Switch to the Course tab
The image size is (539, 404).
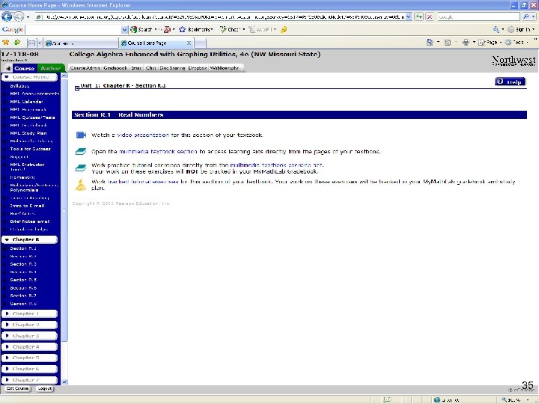25,68
